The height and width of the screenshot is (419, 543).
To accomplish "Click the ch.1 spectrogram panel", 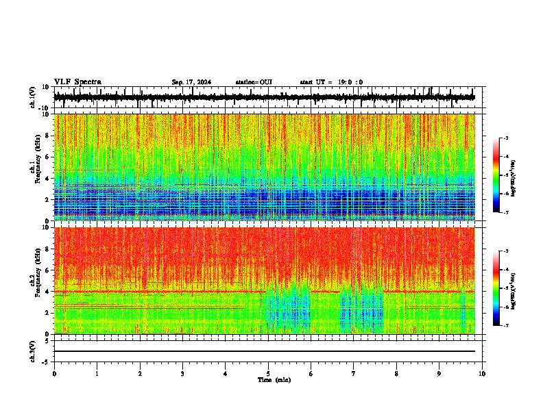I will click(x=264, y=167).
